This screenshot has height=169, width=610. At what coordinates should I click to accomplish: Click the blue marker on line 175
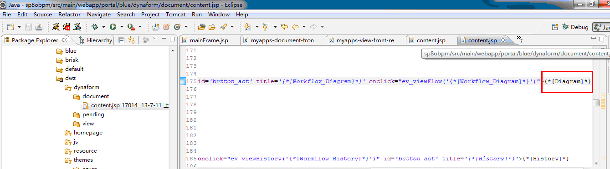click(183, 81)
